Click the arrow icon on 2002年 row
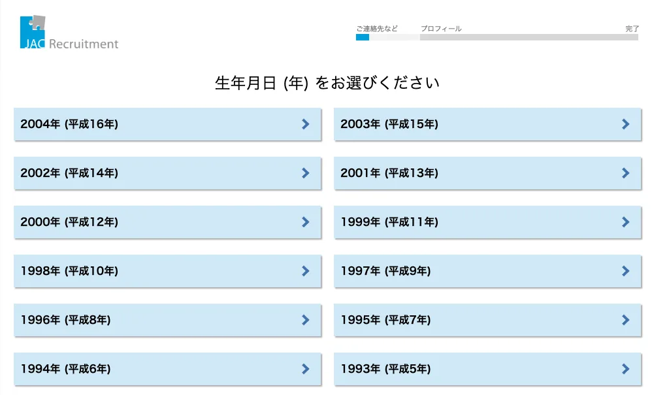Viewport: 652px width, 395px height. tap(306, 173)
